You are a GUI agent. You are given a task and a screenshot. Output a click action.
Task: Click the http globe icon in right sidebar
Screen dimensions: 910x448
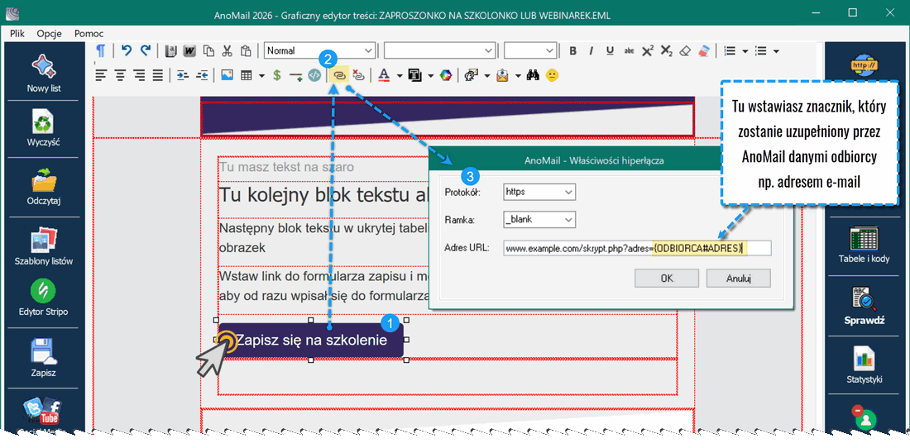click(864, 65)
